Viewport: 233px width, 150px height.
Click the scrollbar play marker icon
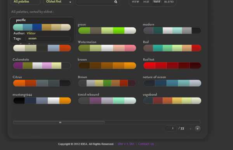click(60, 122)
